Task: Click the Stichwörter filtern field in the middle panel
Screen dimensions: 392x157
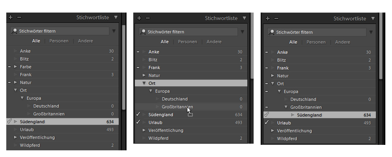Action: 189,32
